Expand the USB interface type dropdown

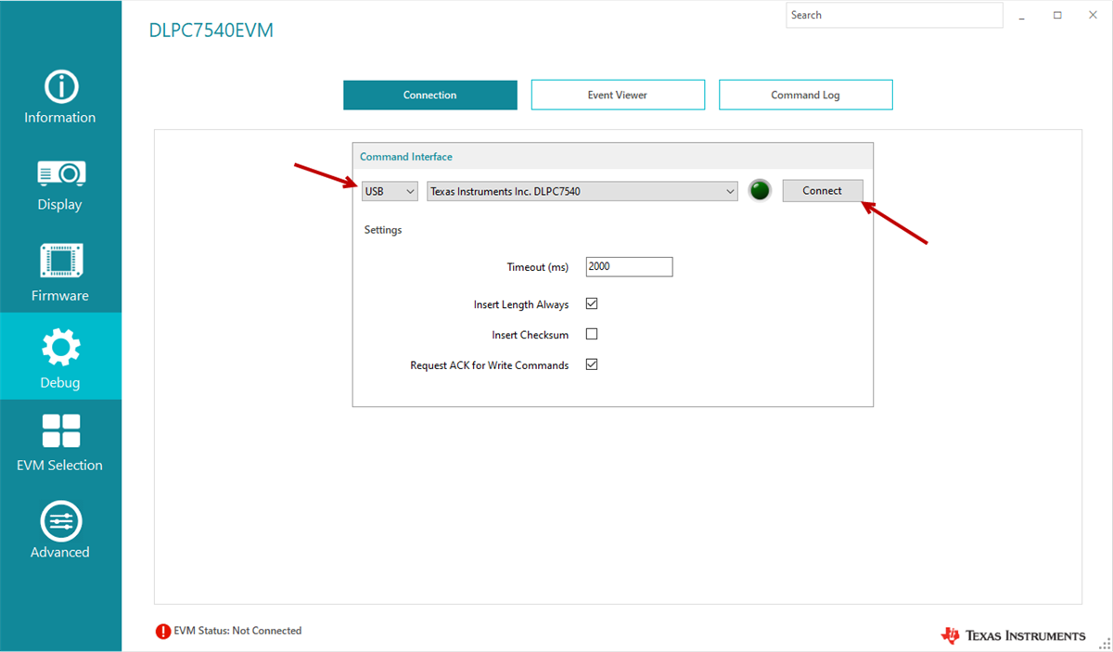pos(390,191)
